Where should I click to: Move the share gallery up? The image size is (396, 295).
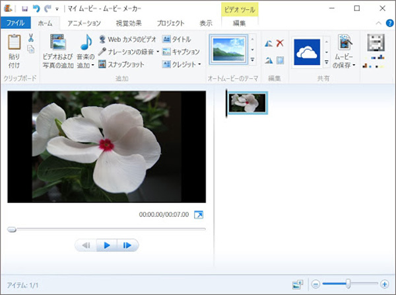click(x=326, y=42)
